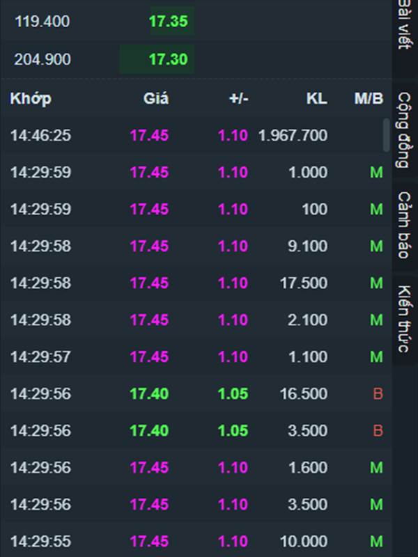
Task: Click volume 10.000
Action: [304, 542]
